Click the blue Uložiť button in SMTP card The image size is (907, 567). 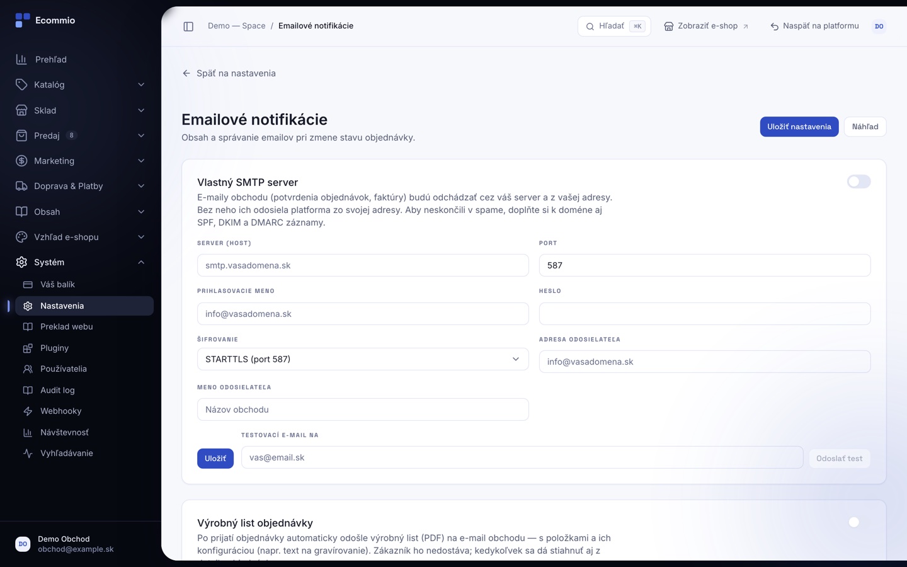[215, 459]
